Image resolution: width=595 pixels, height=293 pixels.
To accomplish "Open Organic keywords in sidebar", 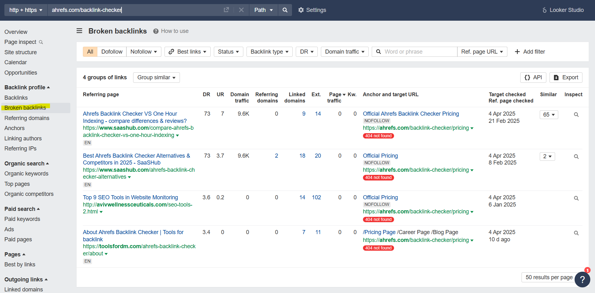I will pos(26,174).
